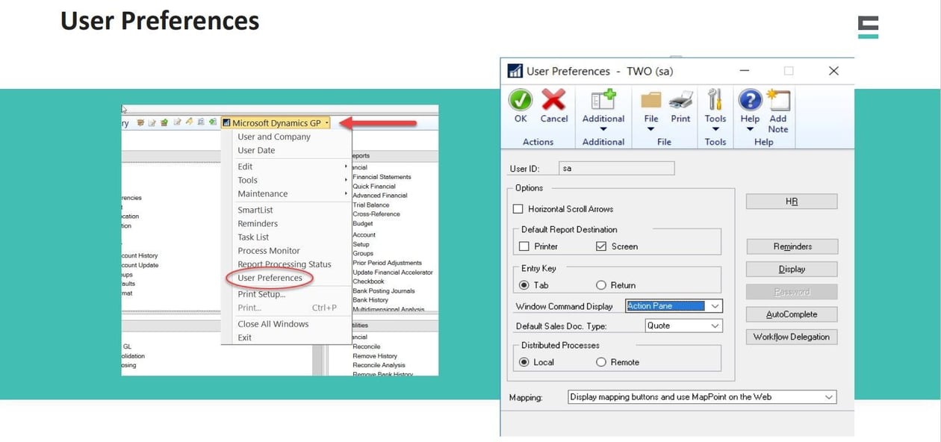Click the OK checkmark icon
The width and height of the screenshot is (941, 442).
[520, 101]
